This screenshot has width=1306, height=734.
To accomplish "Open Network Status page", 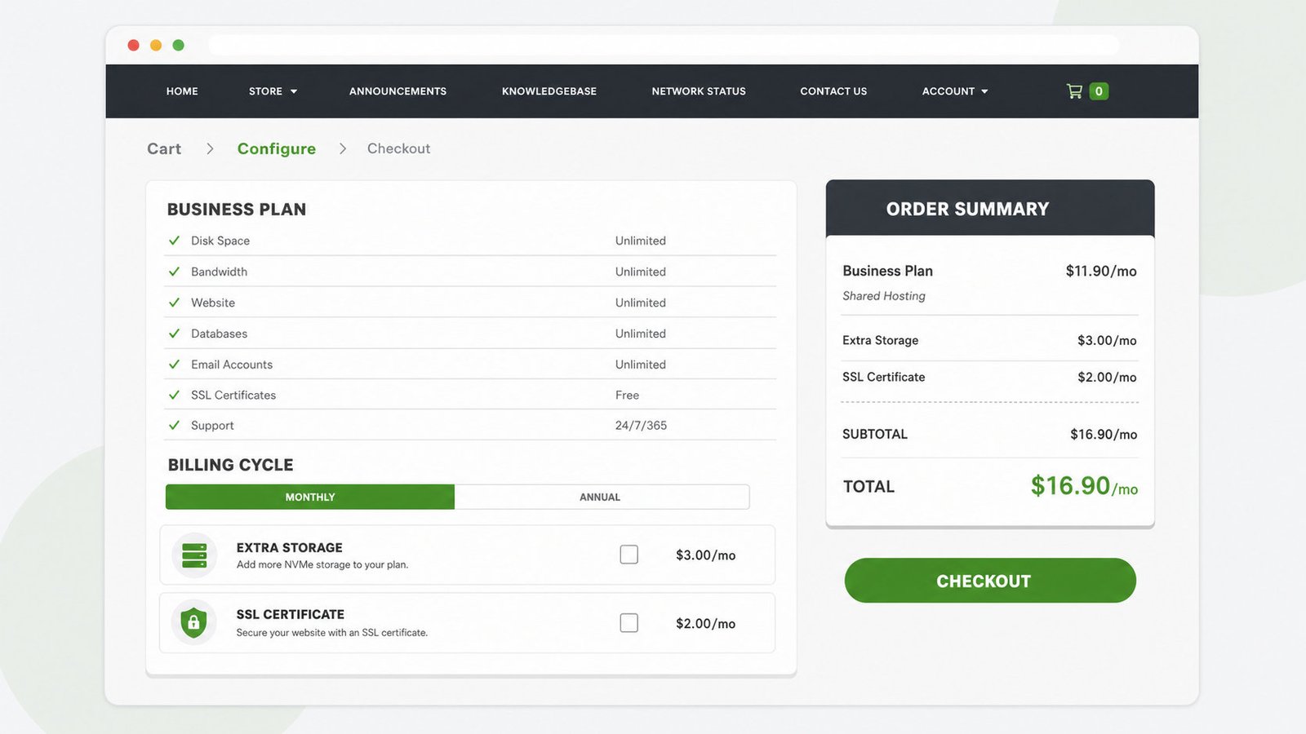I will coord(699,91).
